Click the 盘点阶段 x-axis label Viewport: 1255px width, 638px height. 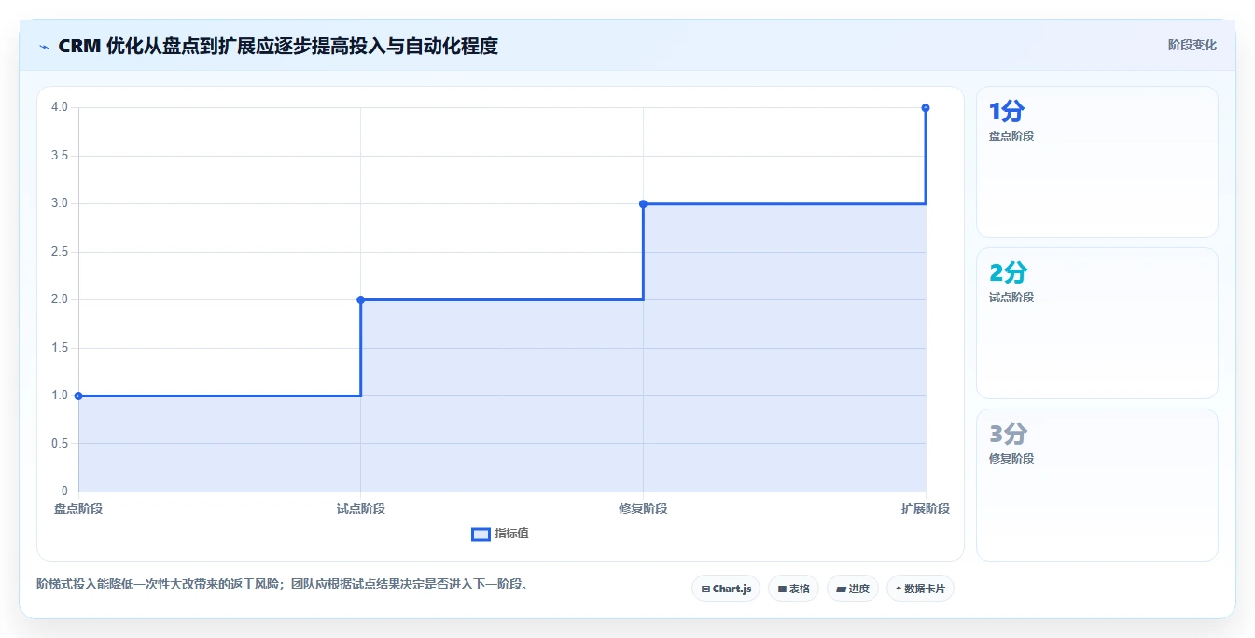pyautogui.click(x=78, y=508)
